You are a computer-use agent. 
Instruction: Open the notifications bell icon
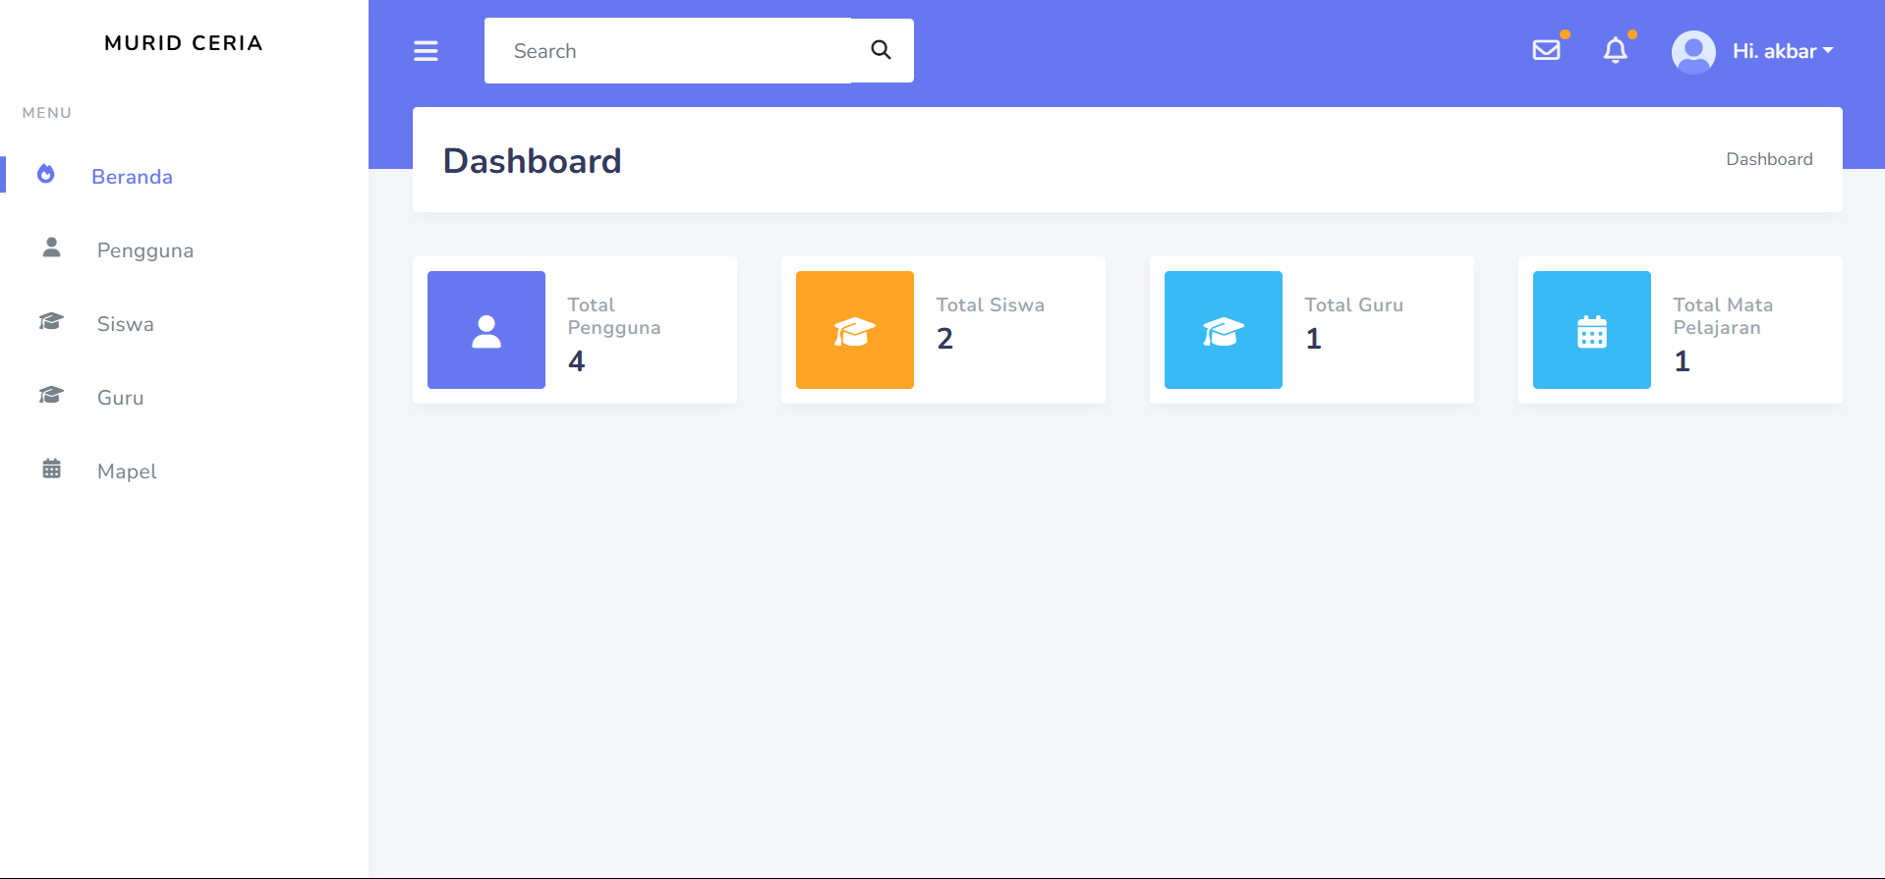coord(1615,50)
